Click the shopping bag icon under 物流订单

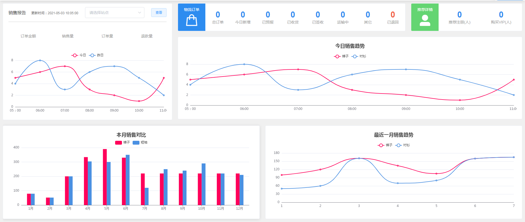pyautogui.click(x=191, y=20)
